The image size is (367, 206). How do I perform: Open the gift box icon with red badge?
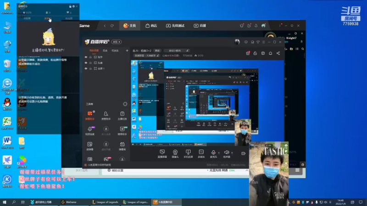click(248, 53)
